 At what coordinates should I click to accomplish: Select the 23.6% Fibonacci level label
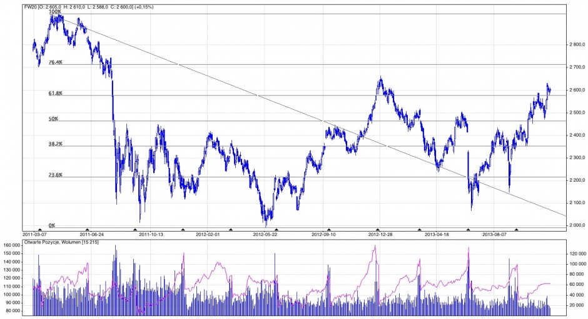coord(55,175)
